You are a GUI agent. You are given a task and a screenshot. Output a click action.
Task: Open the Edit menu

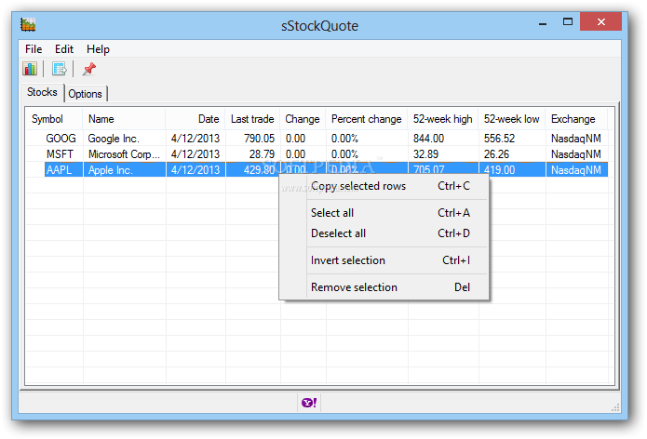[64, 49]
